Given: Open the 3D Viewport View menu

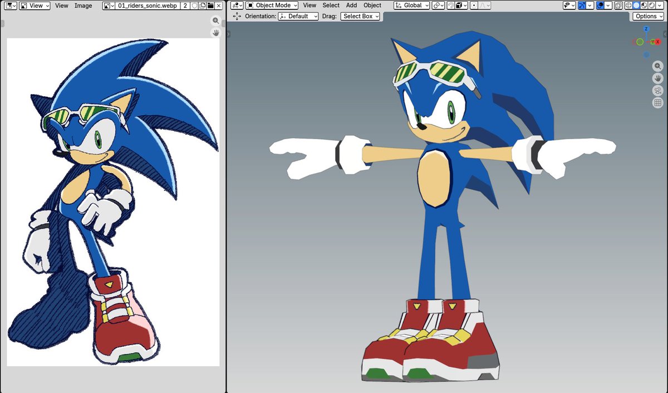Looking at the screenshot, I should [x=310, y=6].
